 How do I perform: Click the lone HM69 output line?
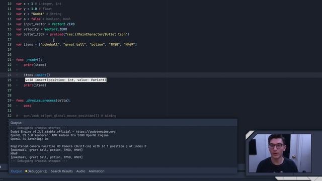(x=14, y=153)
